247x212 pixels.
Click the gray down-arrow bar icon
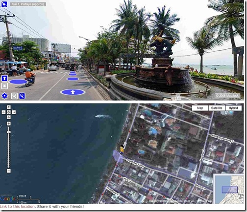point(4,86)
